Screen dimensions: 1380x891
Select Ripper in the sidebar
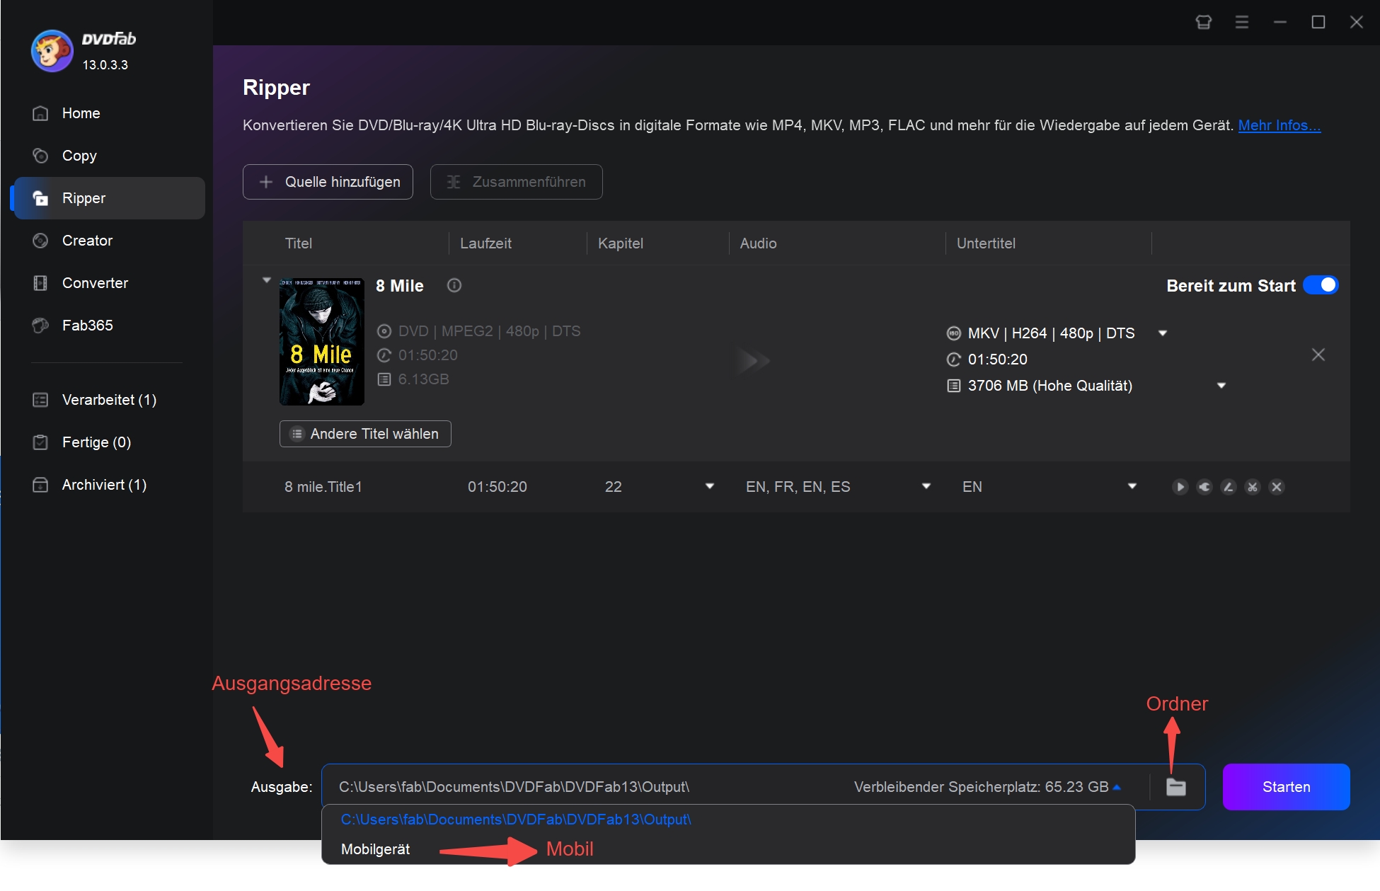pos(110,198)
